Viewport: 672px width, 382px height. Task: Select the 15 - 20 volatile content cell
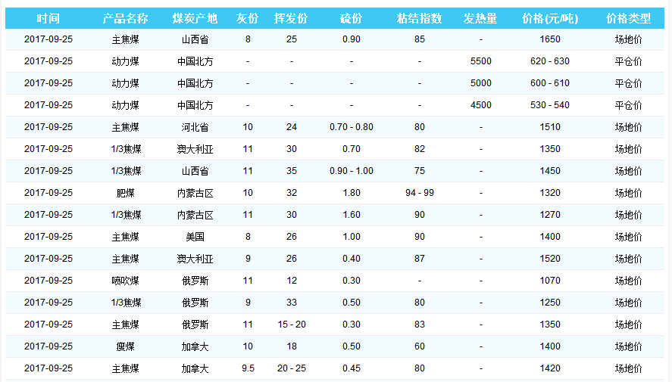pyautogui.click(x=291, y=325)
